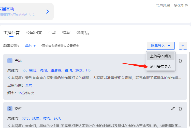Select 从问答库导入 menu option
The image size is (191, 128).
160,66
